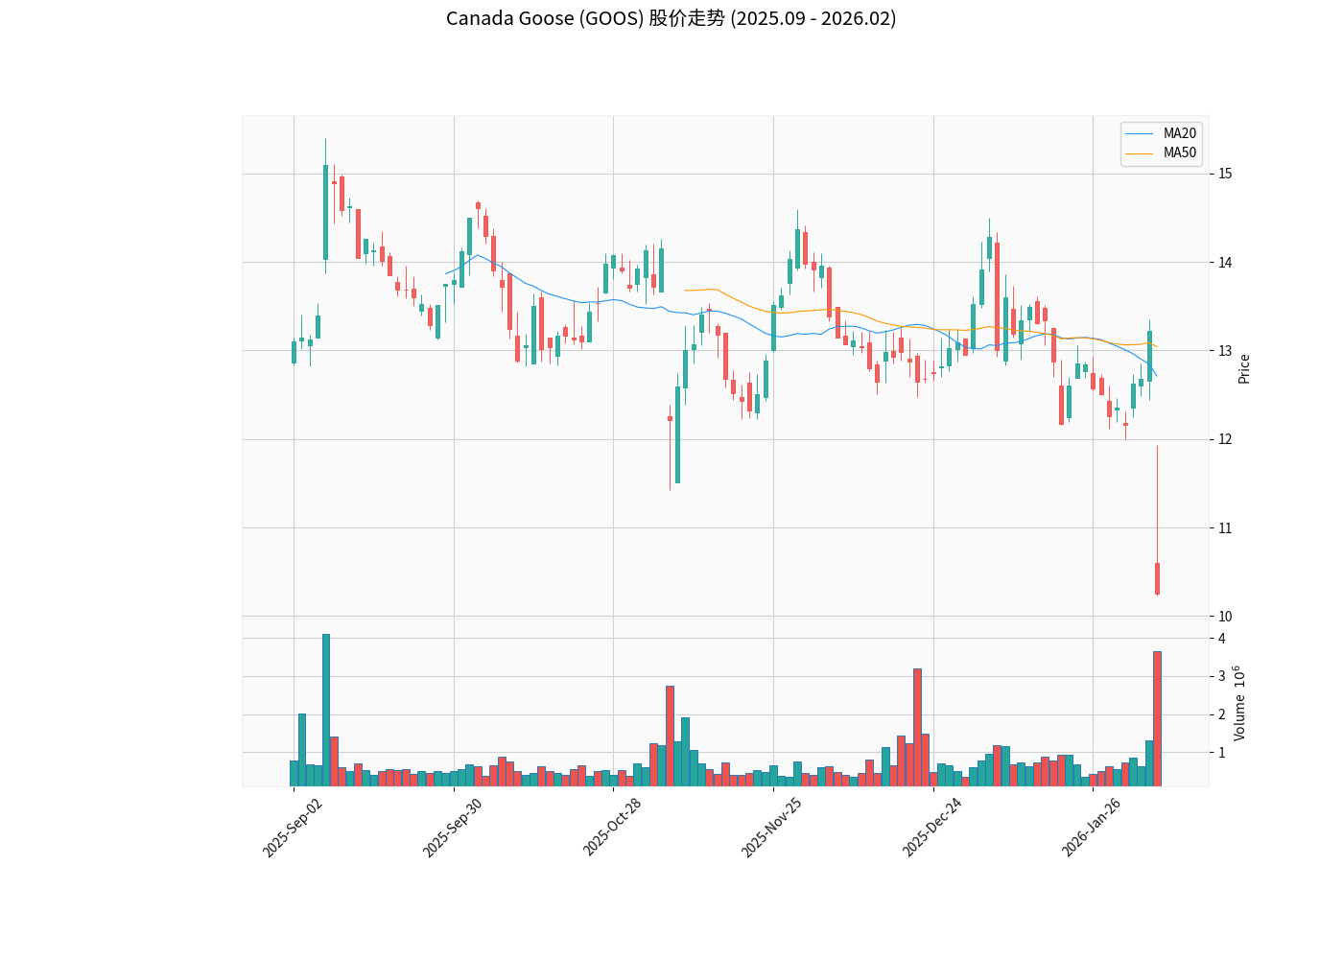Click the MA20 legend label
Image resolution: width=1343 pixels, height=959 pixels.
[x=1179, y=134]
